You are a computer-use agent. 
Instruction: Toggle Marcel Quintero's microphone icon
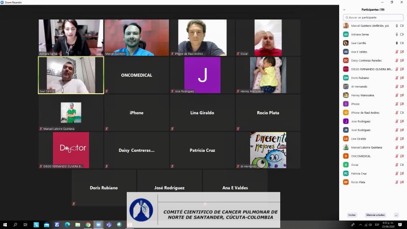397,26
